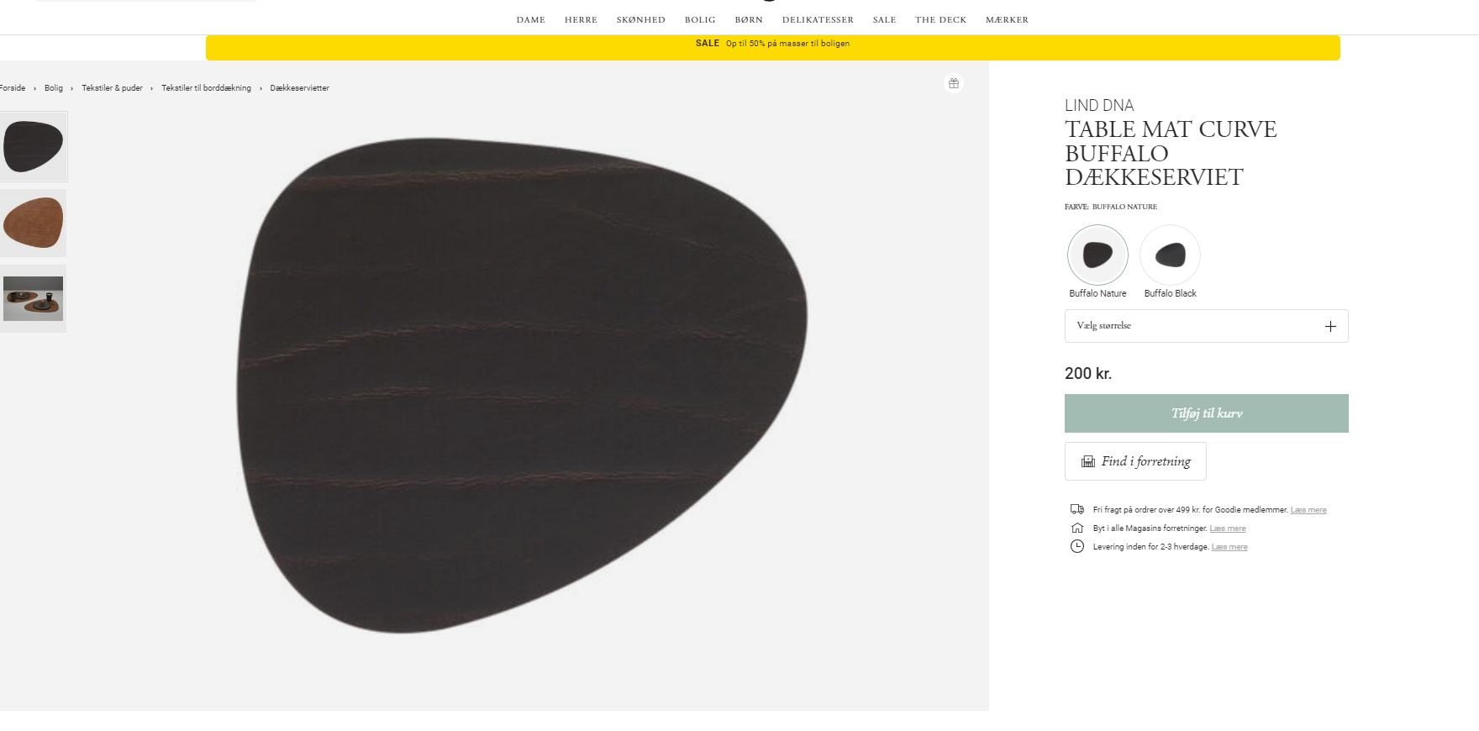
Task: Open the BOLIG menu
Action: pyautogui.click(x=700, y=19)
